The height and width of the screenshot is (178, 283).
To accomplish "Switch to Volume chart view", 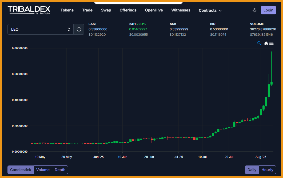I will pyautogui.click(x=43, y=170).
